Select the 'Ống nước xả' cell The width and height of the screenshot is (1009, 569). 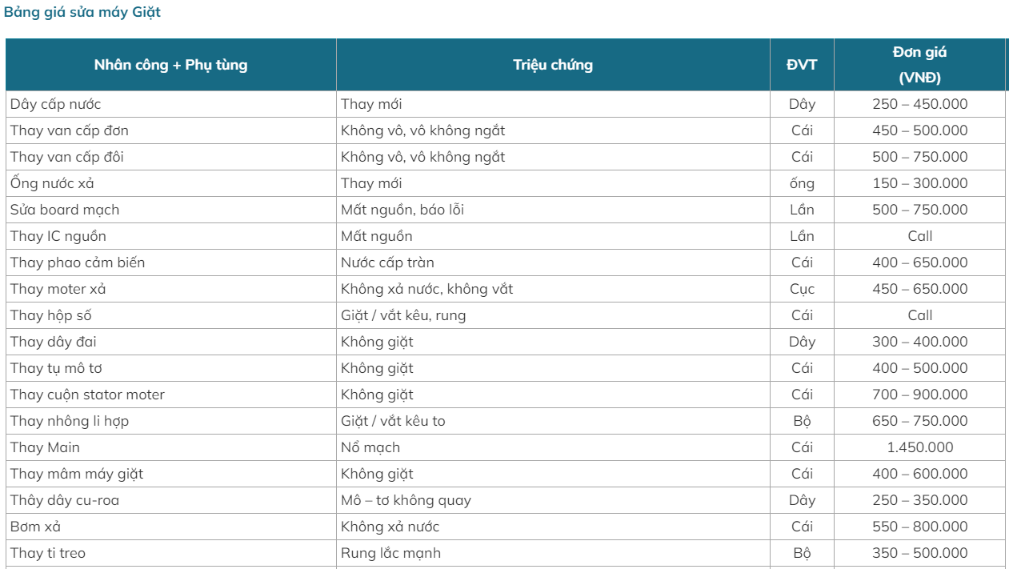(53, 183)
